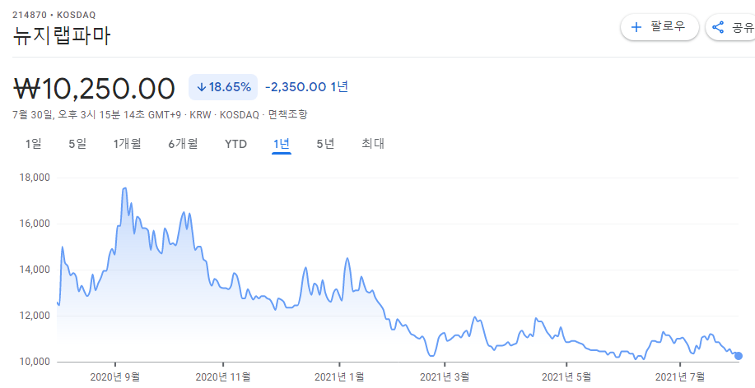The height and width of the screenshot is (388, 755).
Task: Select the 1개월 range tab
Action: pyautogui.click(x=127, y=144)
